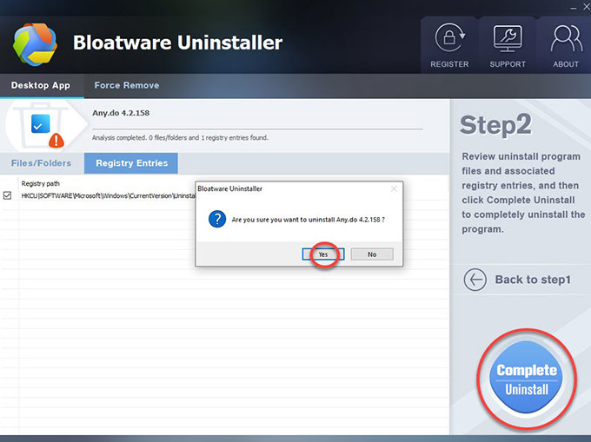Toggle the HKCU registry entry checkbox
This screenshot has height=442, width=591.
(x=7, y=195)
